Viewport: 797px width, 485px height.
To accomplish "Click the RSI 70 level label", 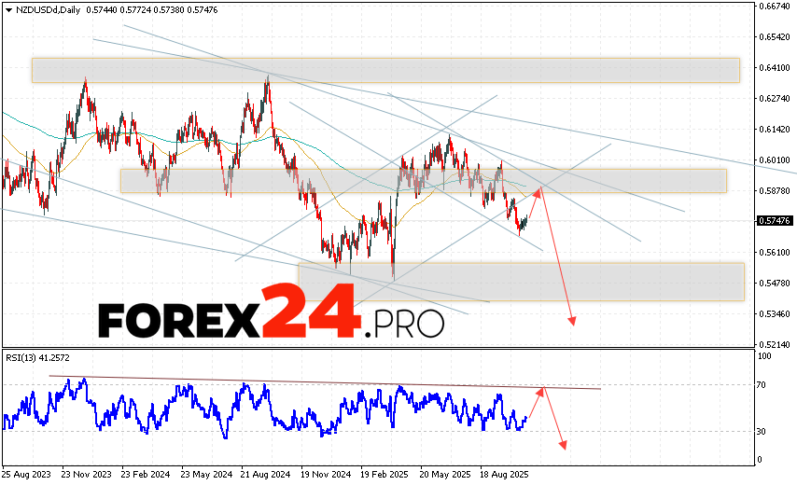I will click(x=762, y=384).
